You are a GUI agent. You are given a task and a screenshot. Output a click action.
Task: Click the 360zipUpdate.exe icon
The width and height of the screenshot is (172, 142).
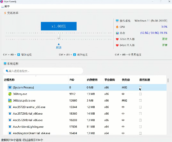[10, 100]
